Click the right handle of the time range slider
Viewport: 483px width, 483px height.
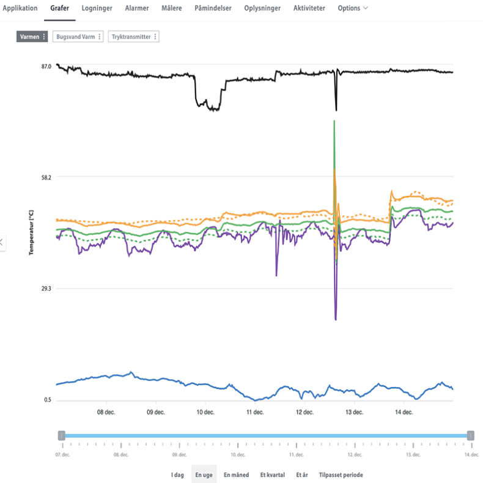coord(470,435)
